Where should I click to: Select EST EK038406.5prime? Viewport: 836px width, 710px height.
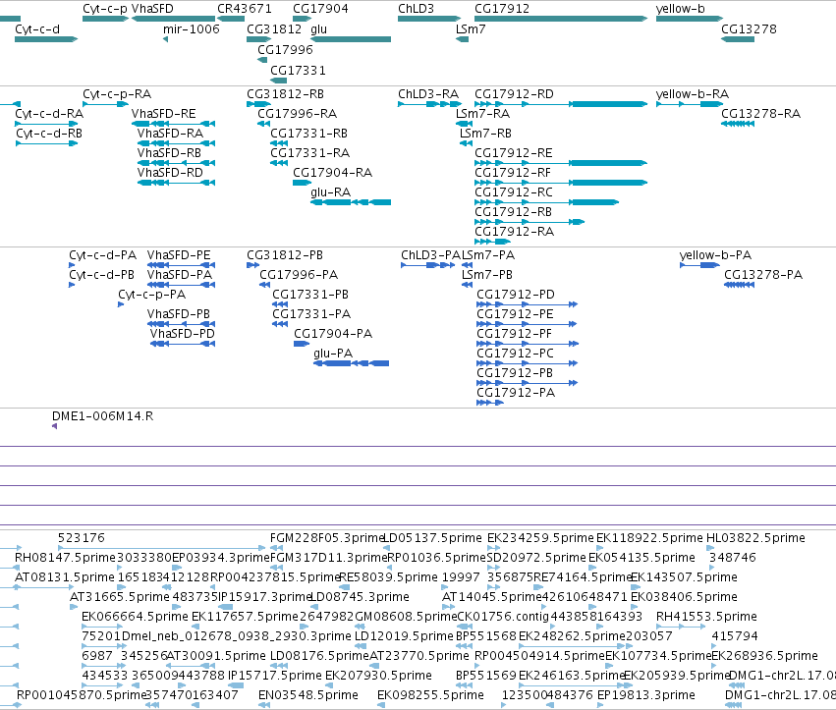tap(684, 597)
